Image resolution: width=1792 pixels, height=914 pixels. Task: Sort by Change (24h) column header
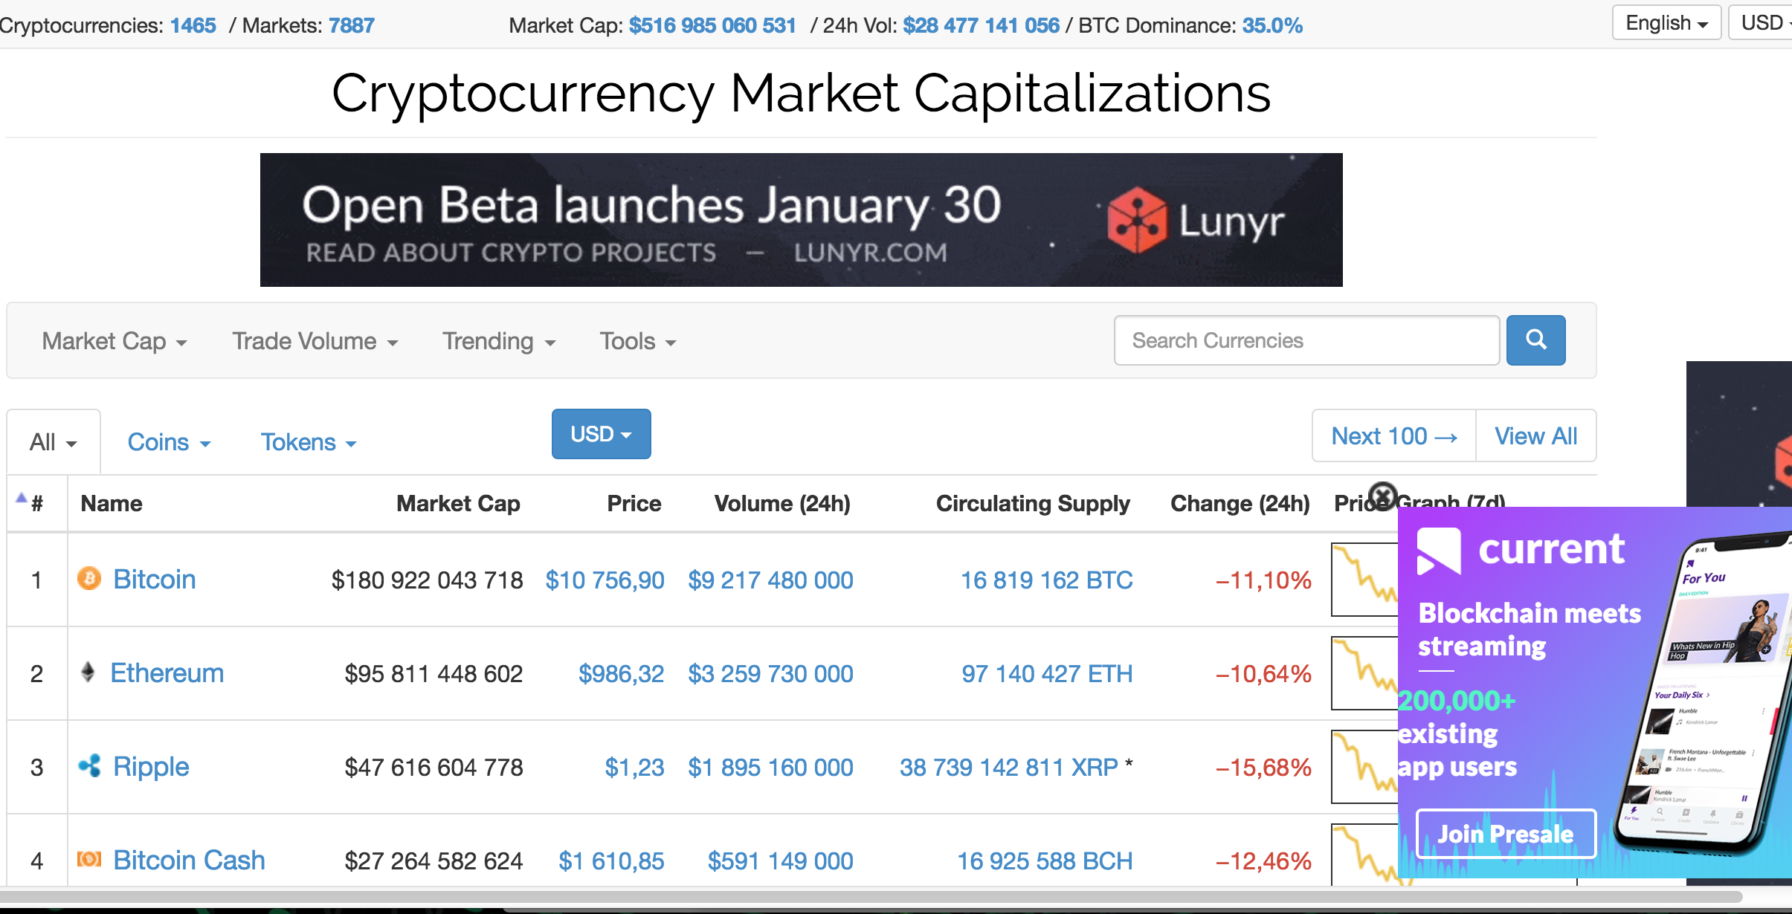(1240, 503)
